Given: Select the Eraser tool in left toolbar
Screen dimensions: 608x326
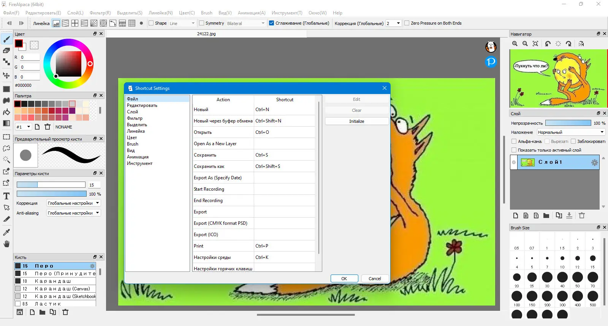Looking at the screenshot, I should 6,50.
